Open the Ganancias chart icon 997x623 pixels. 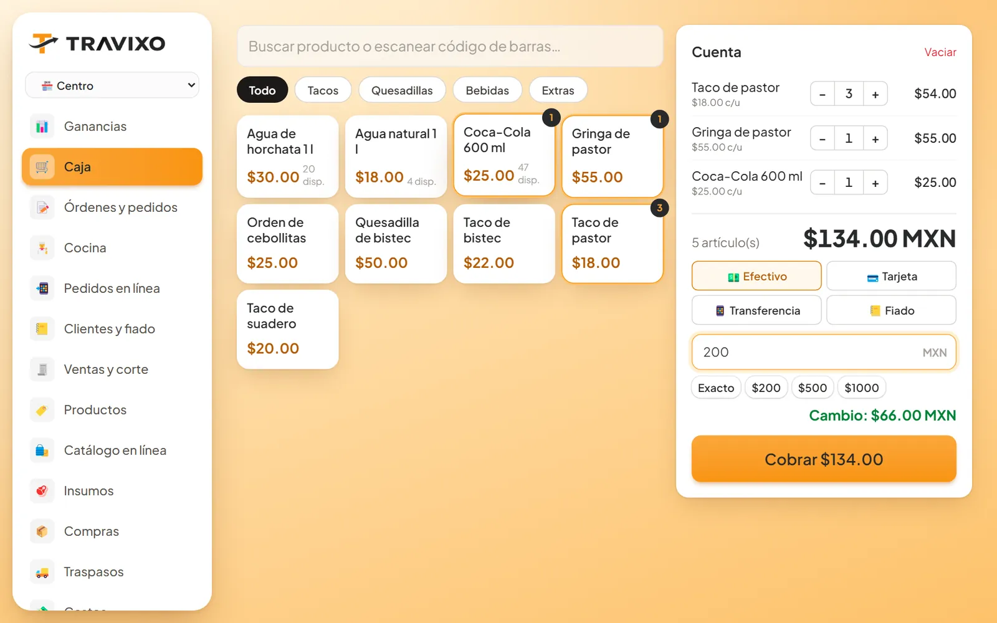pyautogui.click(x=42, y=126)
